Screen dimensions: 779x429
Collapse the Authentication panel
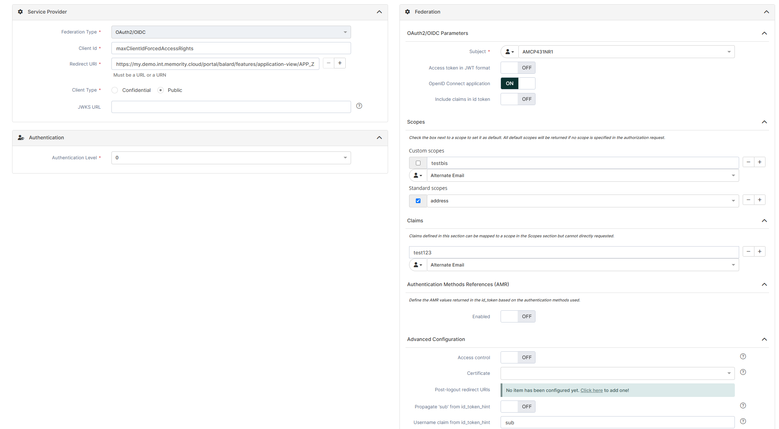tap(380, 138)
